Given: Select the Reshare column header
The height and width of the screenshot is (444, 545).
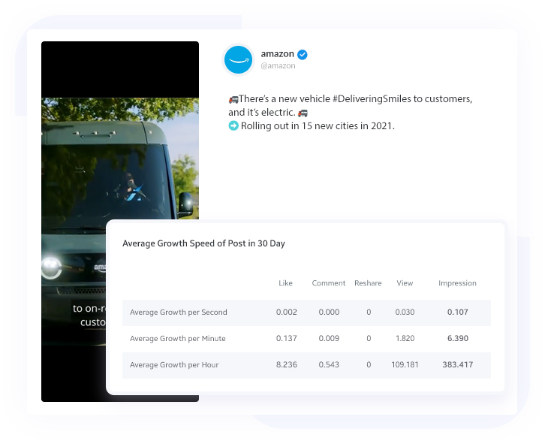Looking at the screenshot, I should point(368,283).
